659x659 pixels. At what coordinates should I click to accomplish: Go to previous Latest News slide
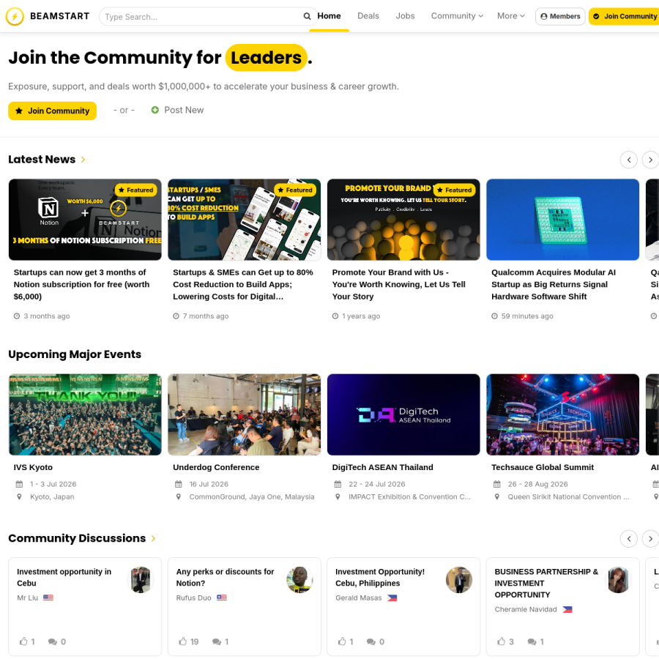click(629, 160)
